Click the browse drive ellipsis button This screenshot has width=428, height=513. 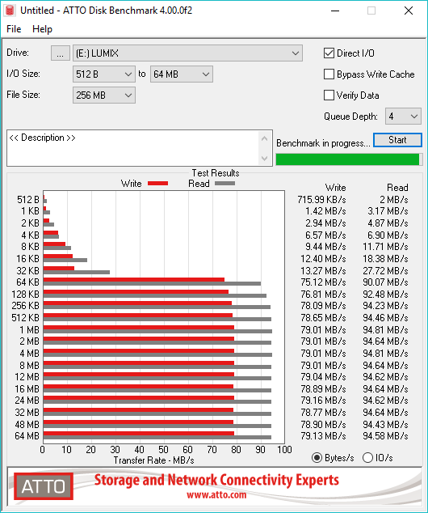60,53
